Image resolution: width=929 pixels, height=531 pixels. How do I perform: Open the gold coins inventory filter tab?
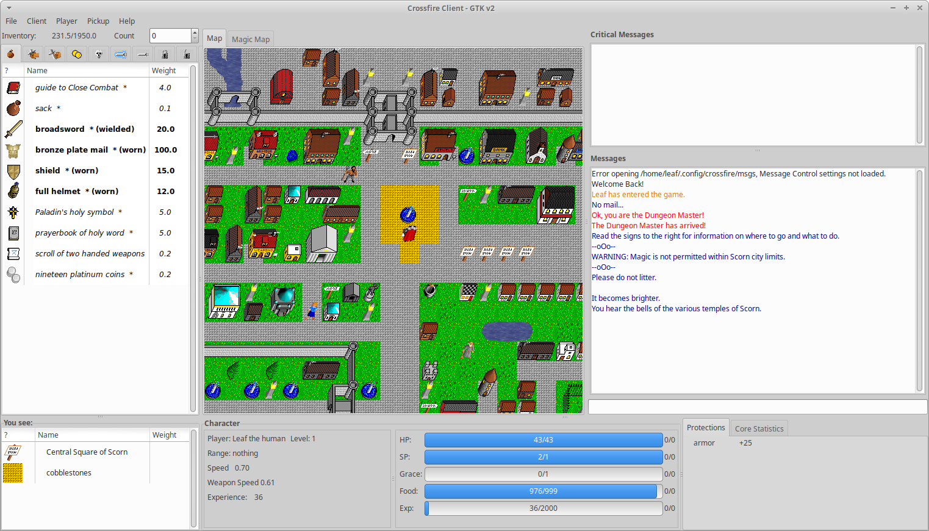click(x=77, y=54)
